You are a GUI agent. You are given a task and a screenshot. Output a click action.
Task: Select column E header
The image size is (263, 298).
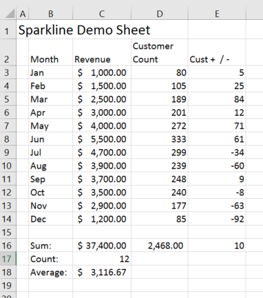[x=217, y=14]
